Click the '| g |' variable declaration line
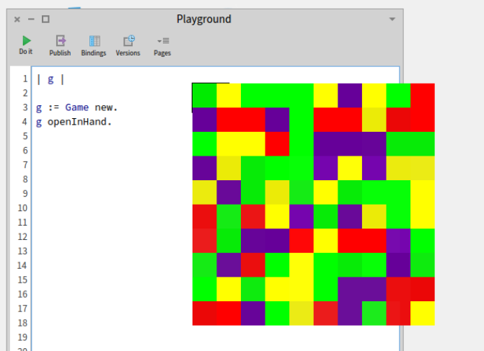The width and height of the screenshot is (484, 351). pos(50,79)
